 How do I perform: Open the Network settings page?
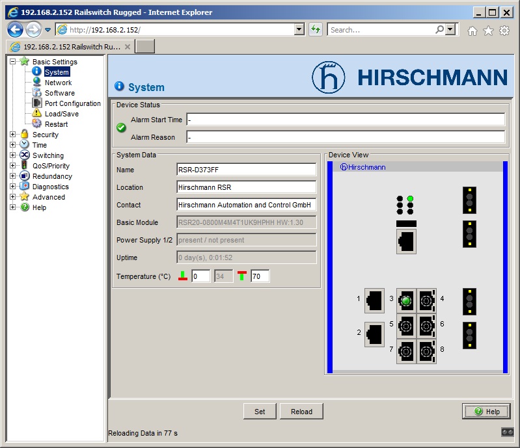(58, 83)
